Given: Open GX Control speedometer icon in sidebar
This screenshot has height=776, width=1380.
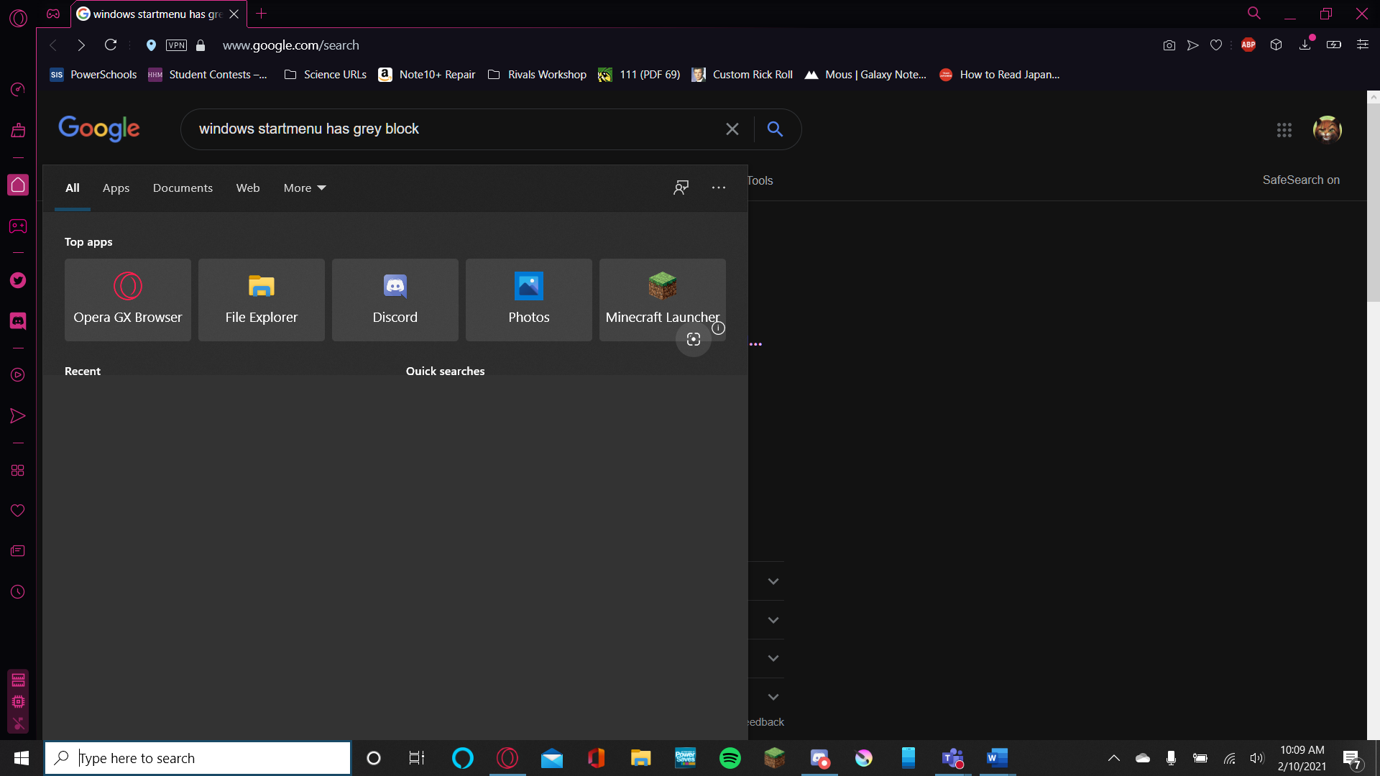Looking at the screenshot, I should point(18,89).
